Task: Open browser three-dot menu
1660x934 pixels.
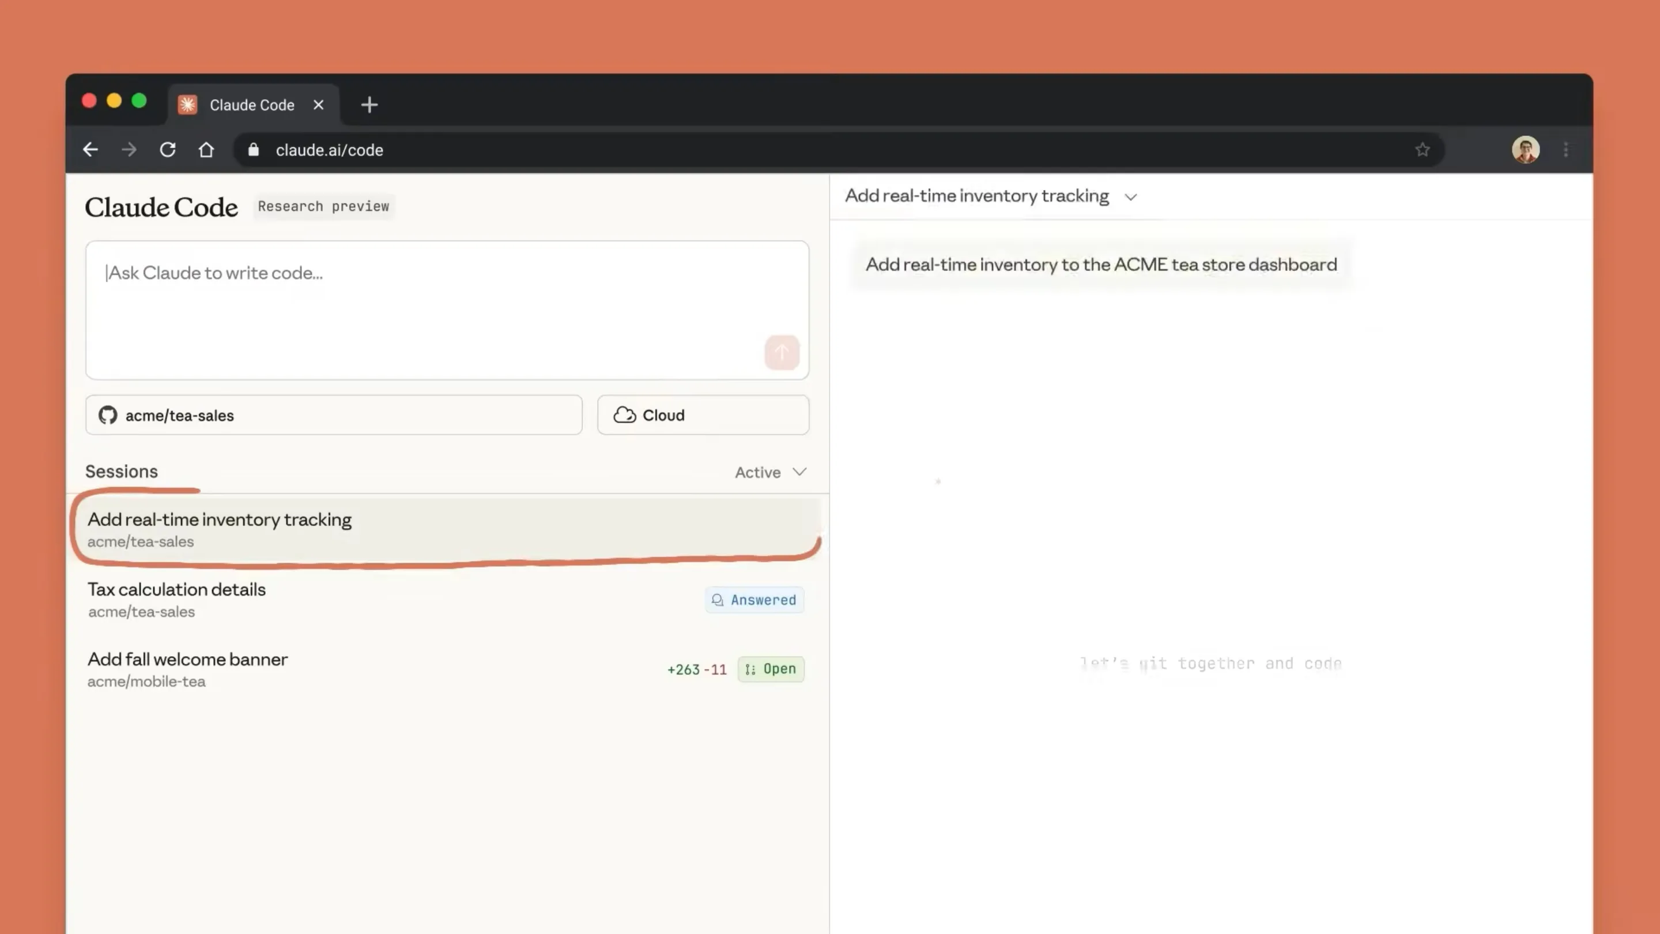Action: tap(1566, 149)
